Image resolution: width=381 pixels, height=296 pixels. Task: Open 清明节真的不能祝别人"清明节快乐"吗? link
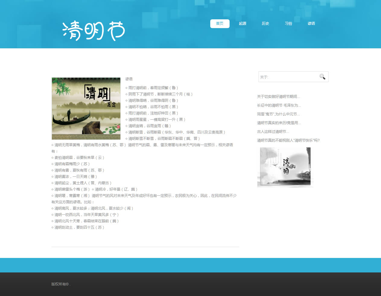click(x=288, y=140)
